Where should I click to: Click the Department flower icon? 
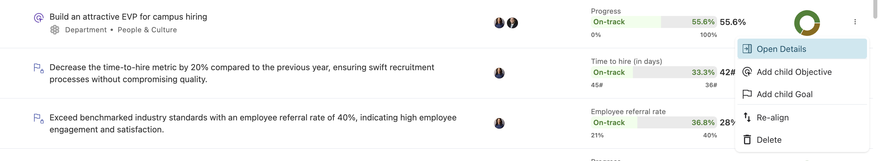55,30
